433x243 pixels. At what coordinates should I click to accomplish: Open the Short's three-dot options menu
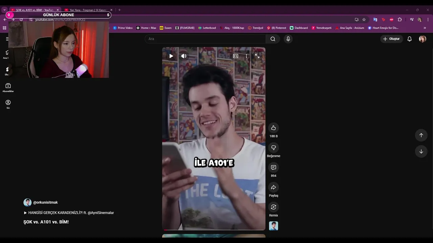246,56
